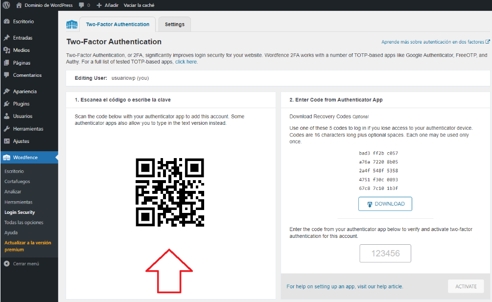Screen dimensions: 492x302
Task: Switch to the Two-Factor Authentication tab
Action: pyautogui.click(x=117, y=24)
